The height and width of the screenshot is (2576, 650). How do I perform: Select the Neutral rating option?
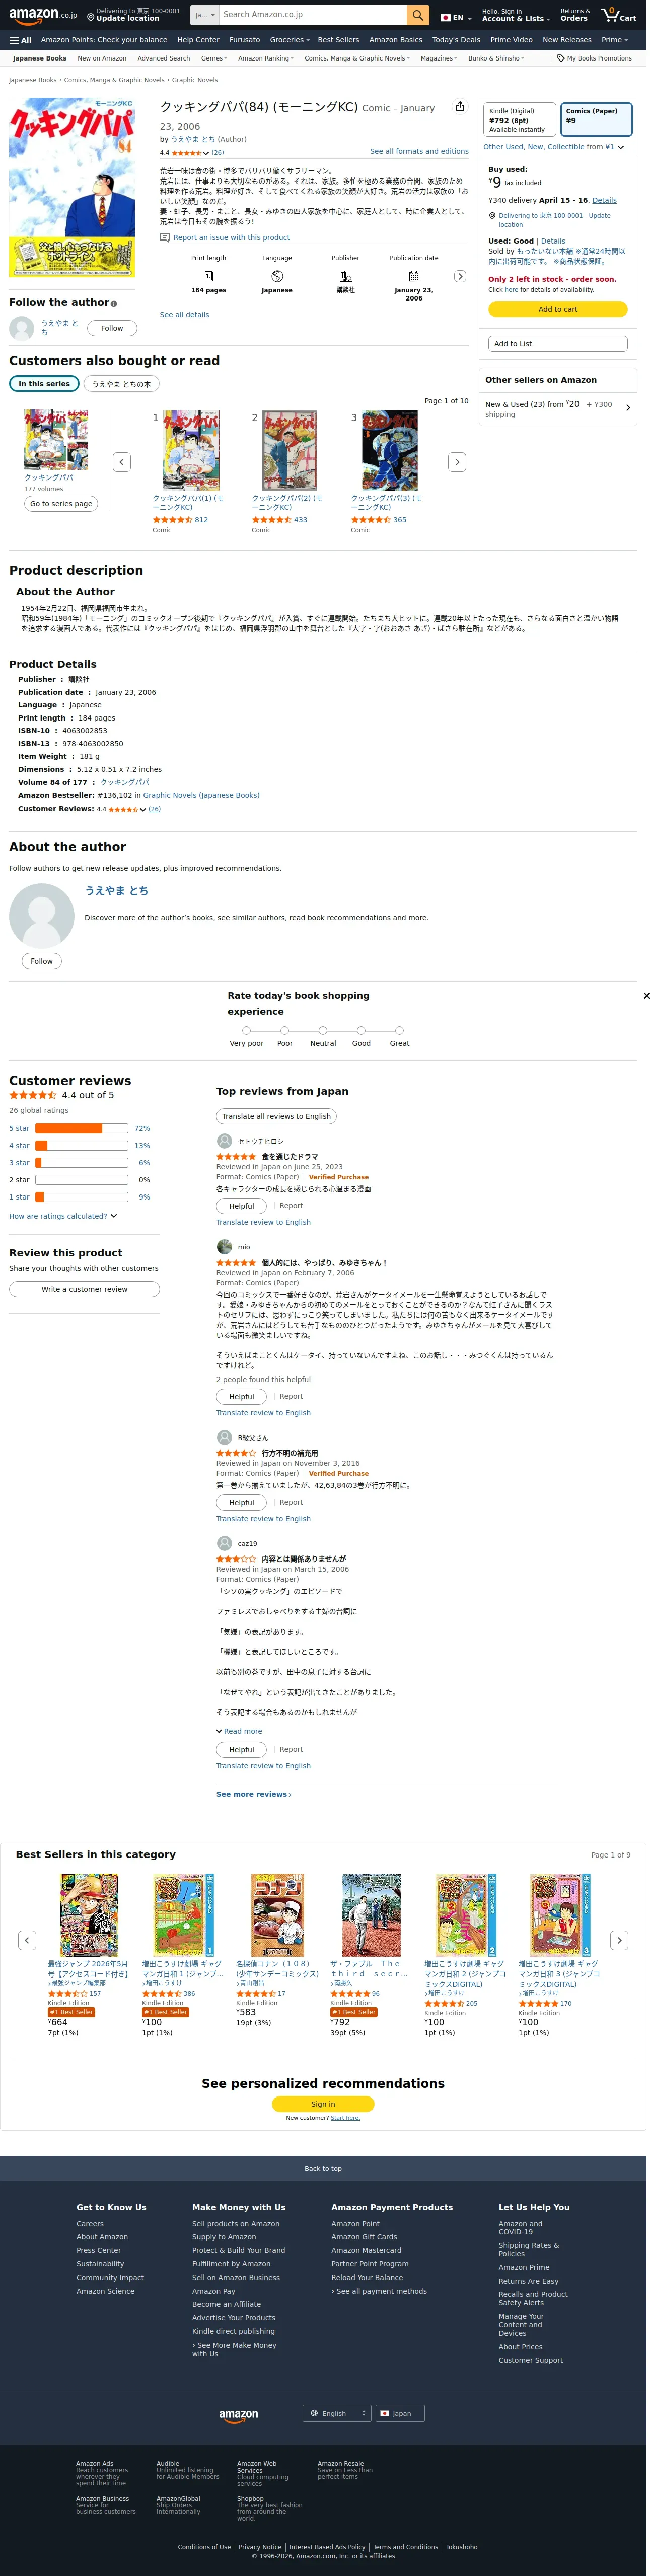[323, 1030]
